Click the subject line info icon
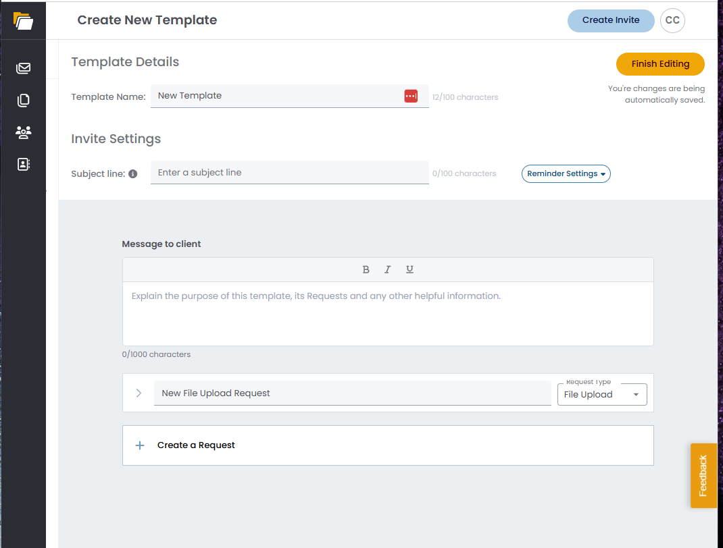 click(132, 174)
